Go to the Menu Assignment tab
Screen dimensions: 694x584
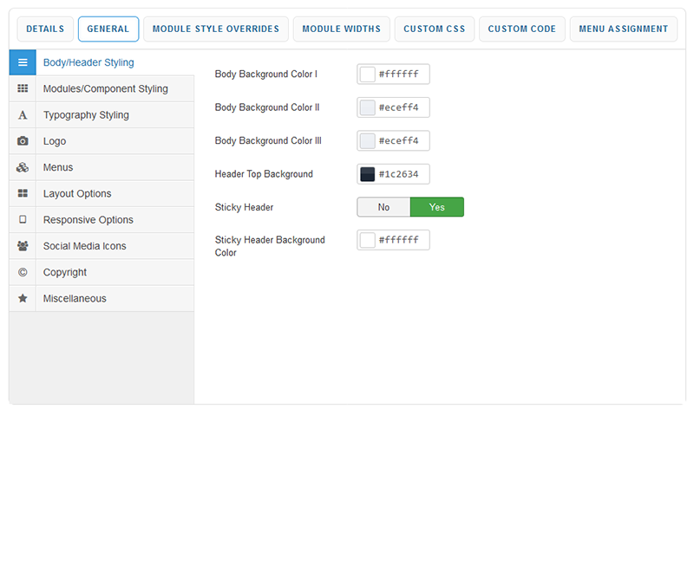coord(624,29)
